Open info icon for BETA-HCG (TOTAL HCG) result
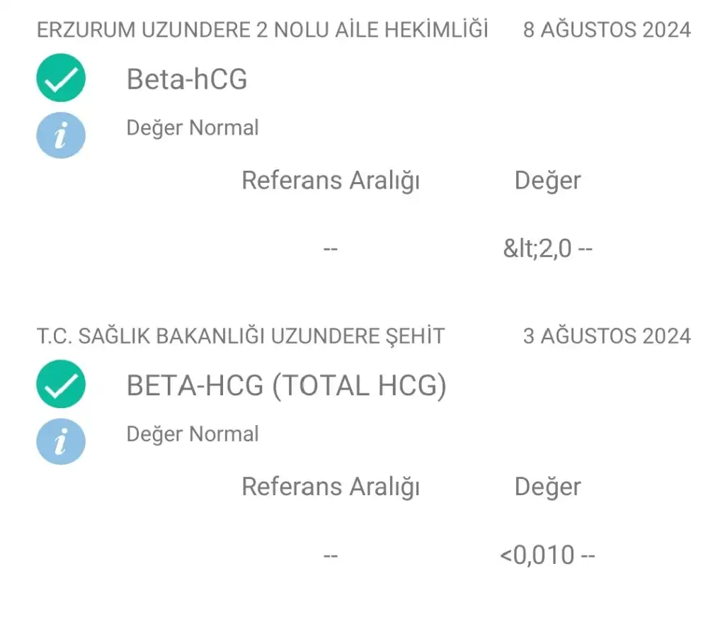Viewport: 725px width, 622px height. 61,441
